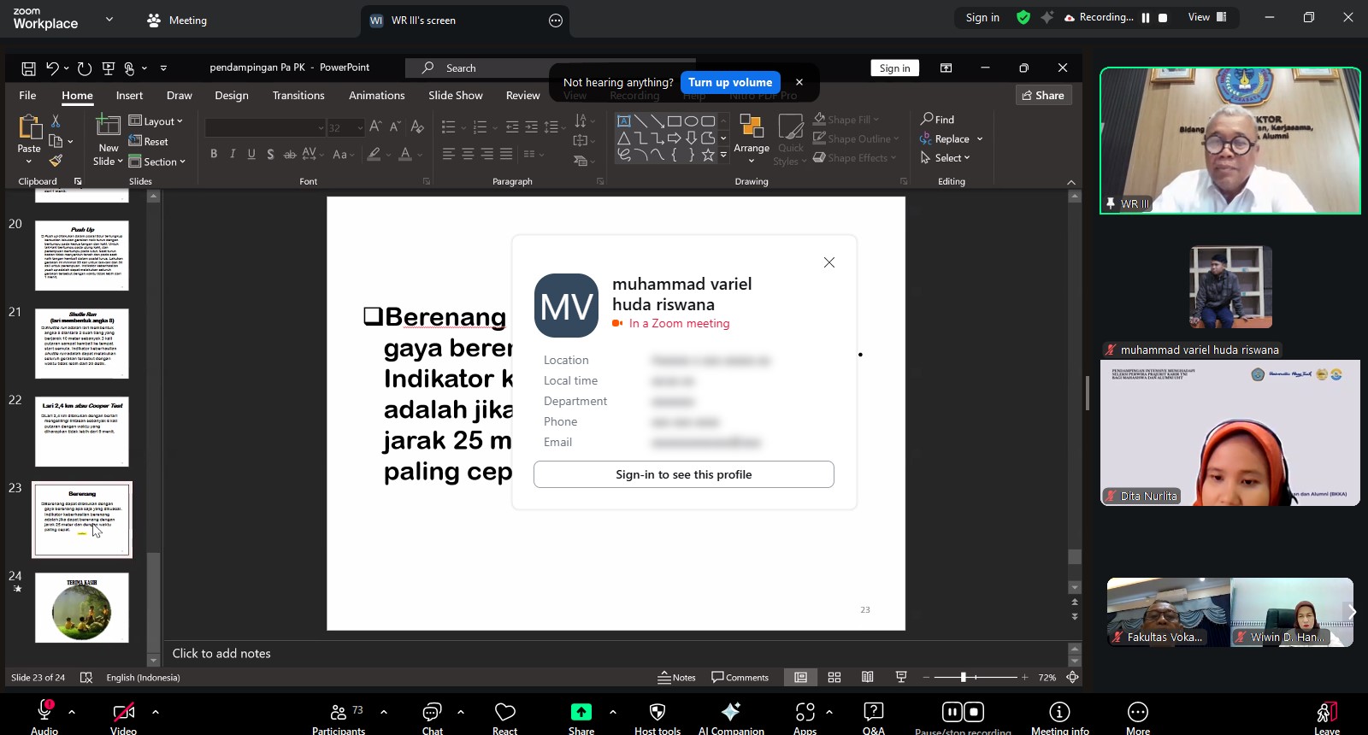Open the Zoom Workplace dropdown chevron
The height and width of the screenshot is (735, 1368).
coord(109,19)
